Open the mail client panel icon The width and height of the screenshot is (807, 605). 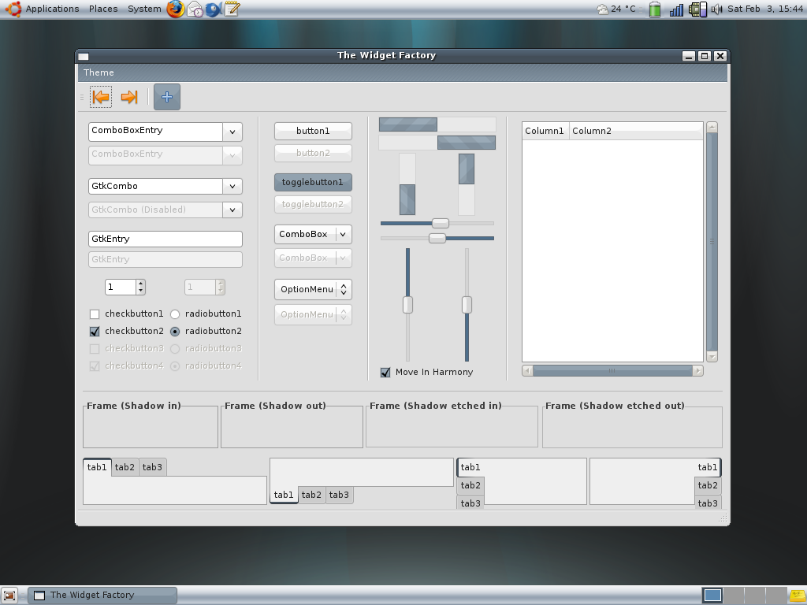point(195,9)
